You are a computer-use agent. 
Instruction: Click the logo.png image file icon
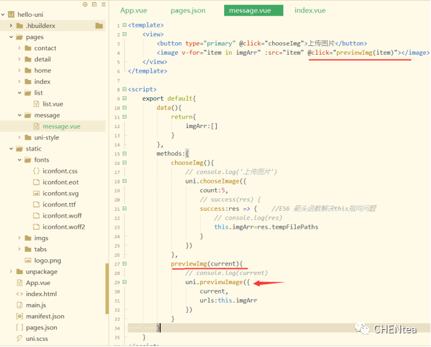27,260
